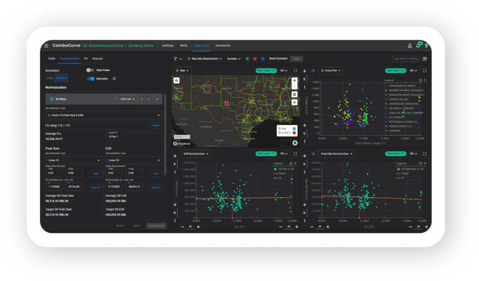Expand the EUR Normalization chart to fullscreen
Image resolution: width=479 pixels, height=281 pixels.
(295, 154)
